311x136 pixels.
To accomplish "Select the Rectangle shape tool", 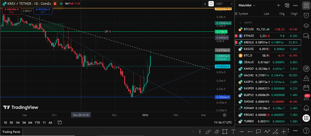I will [x=225, y=132].
